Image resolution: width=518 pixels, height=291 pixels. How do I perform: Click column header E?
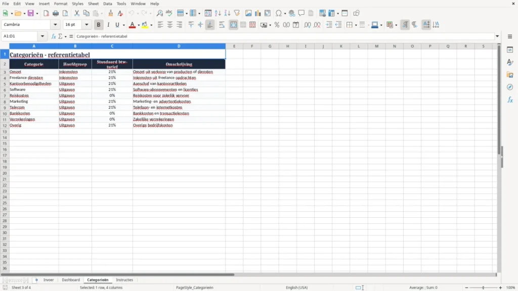click(234, 46)
